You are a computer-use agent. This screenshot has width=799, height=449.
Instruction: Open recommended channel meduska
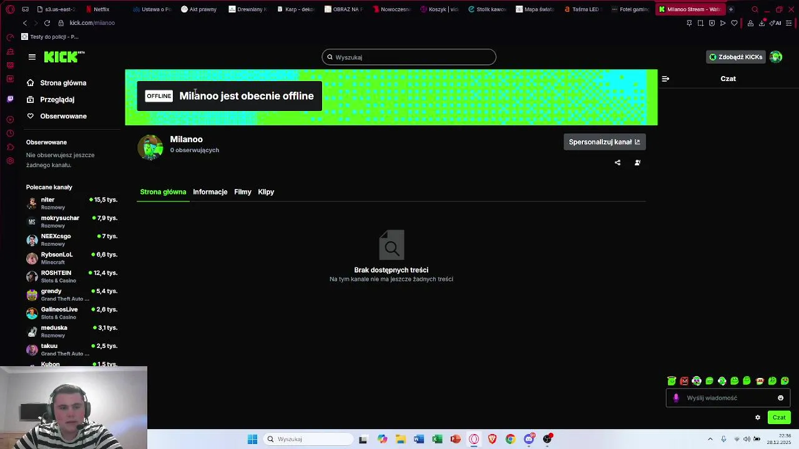[x=72, y=331]
